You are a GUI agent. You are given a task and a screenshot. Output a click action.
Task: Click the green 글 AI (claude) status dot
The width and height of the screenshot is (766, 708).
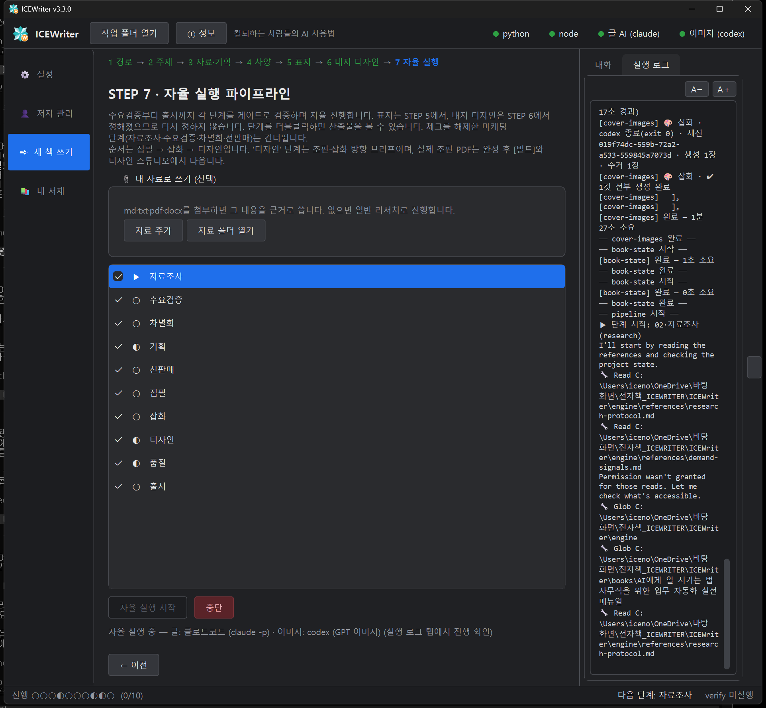point(601,34)
